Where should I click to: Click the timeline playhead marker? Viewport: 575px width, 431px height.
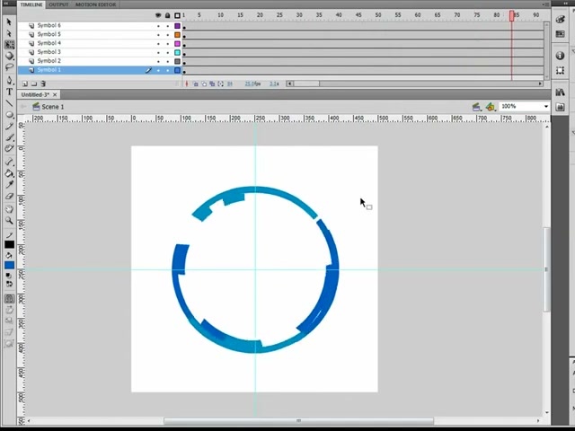click(511, 16)
